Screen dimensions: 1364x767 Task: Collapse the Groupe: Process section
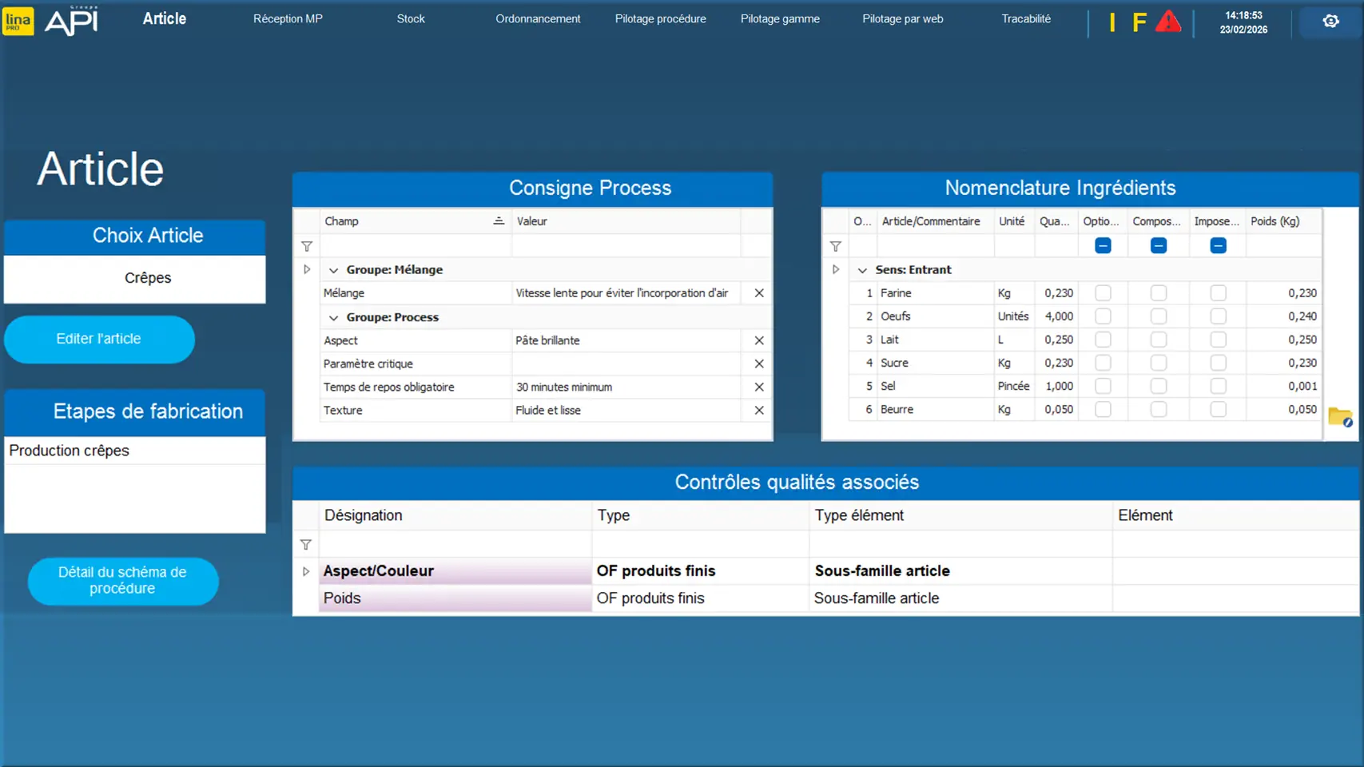pyautogui.click(x=333, y=318)
